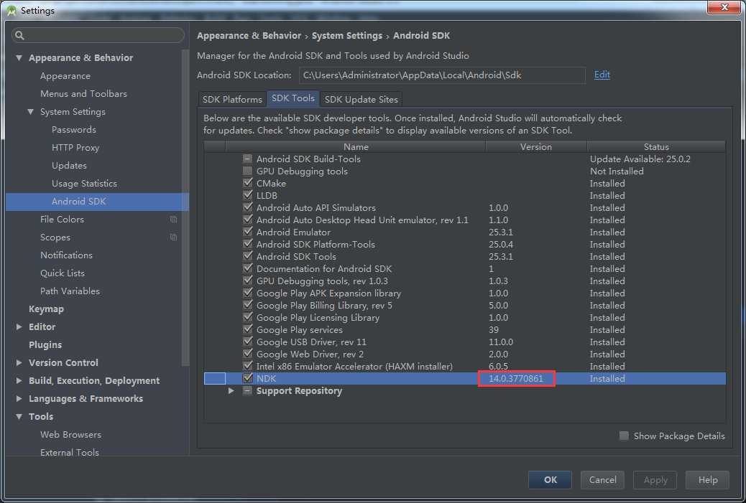Expand the Support Repository row arrow

pos(231,391)
